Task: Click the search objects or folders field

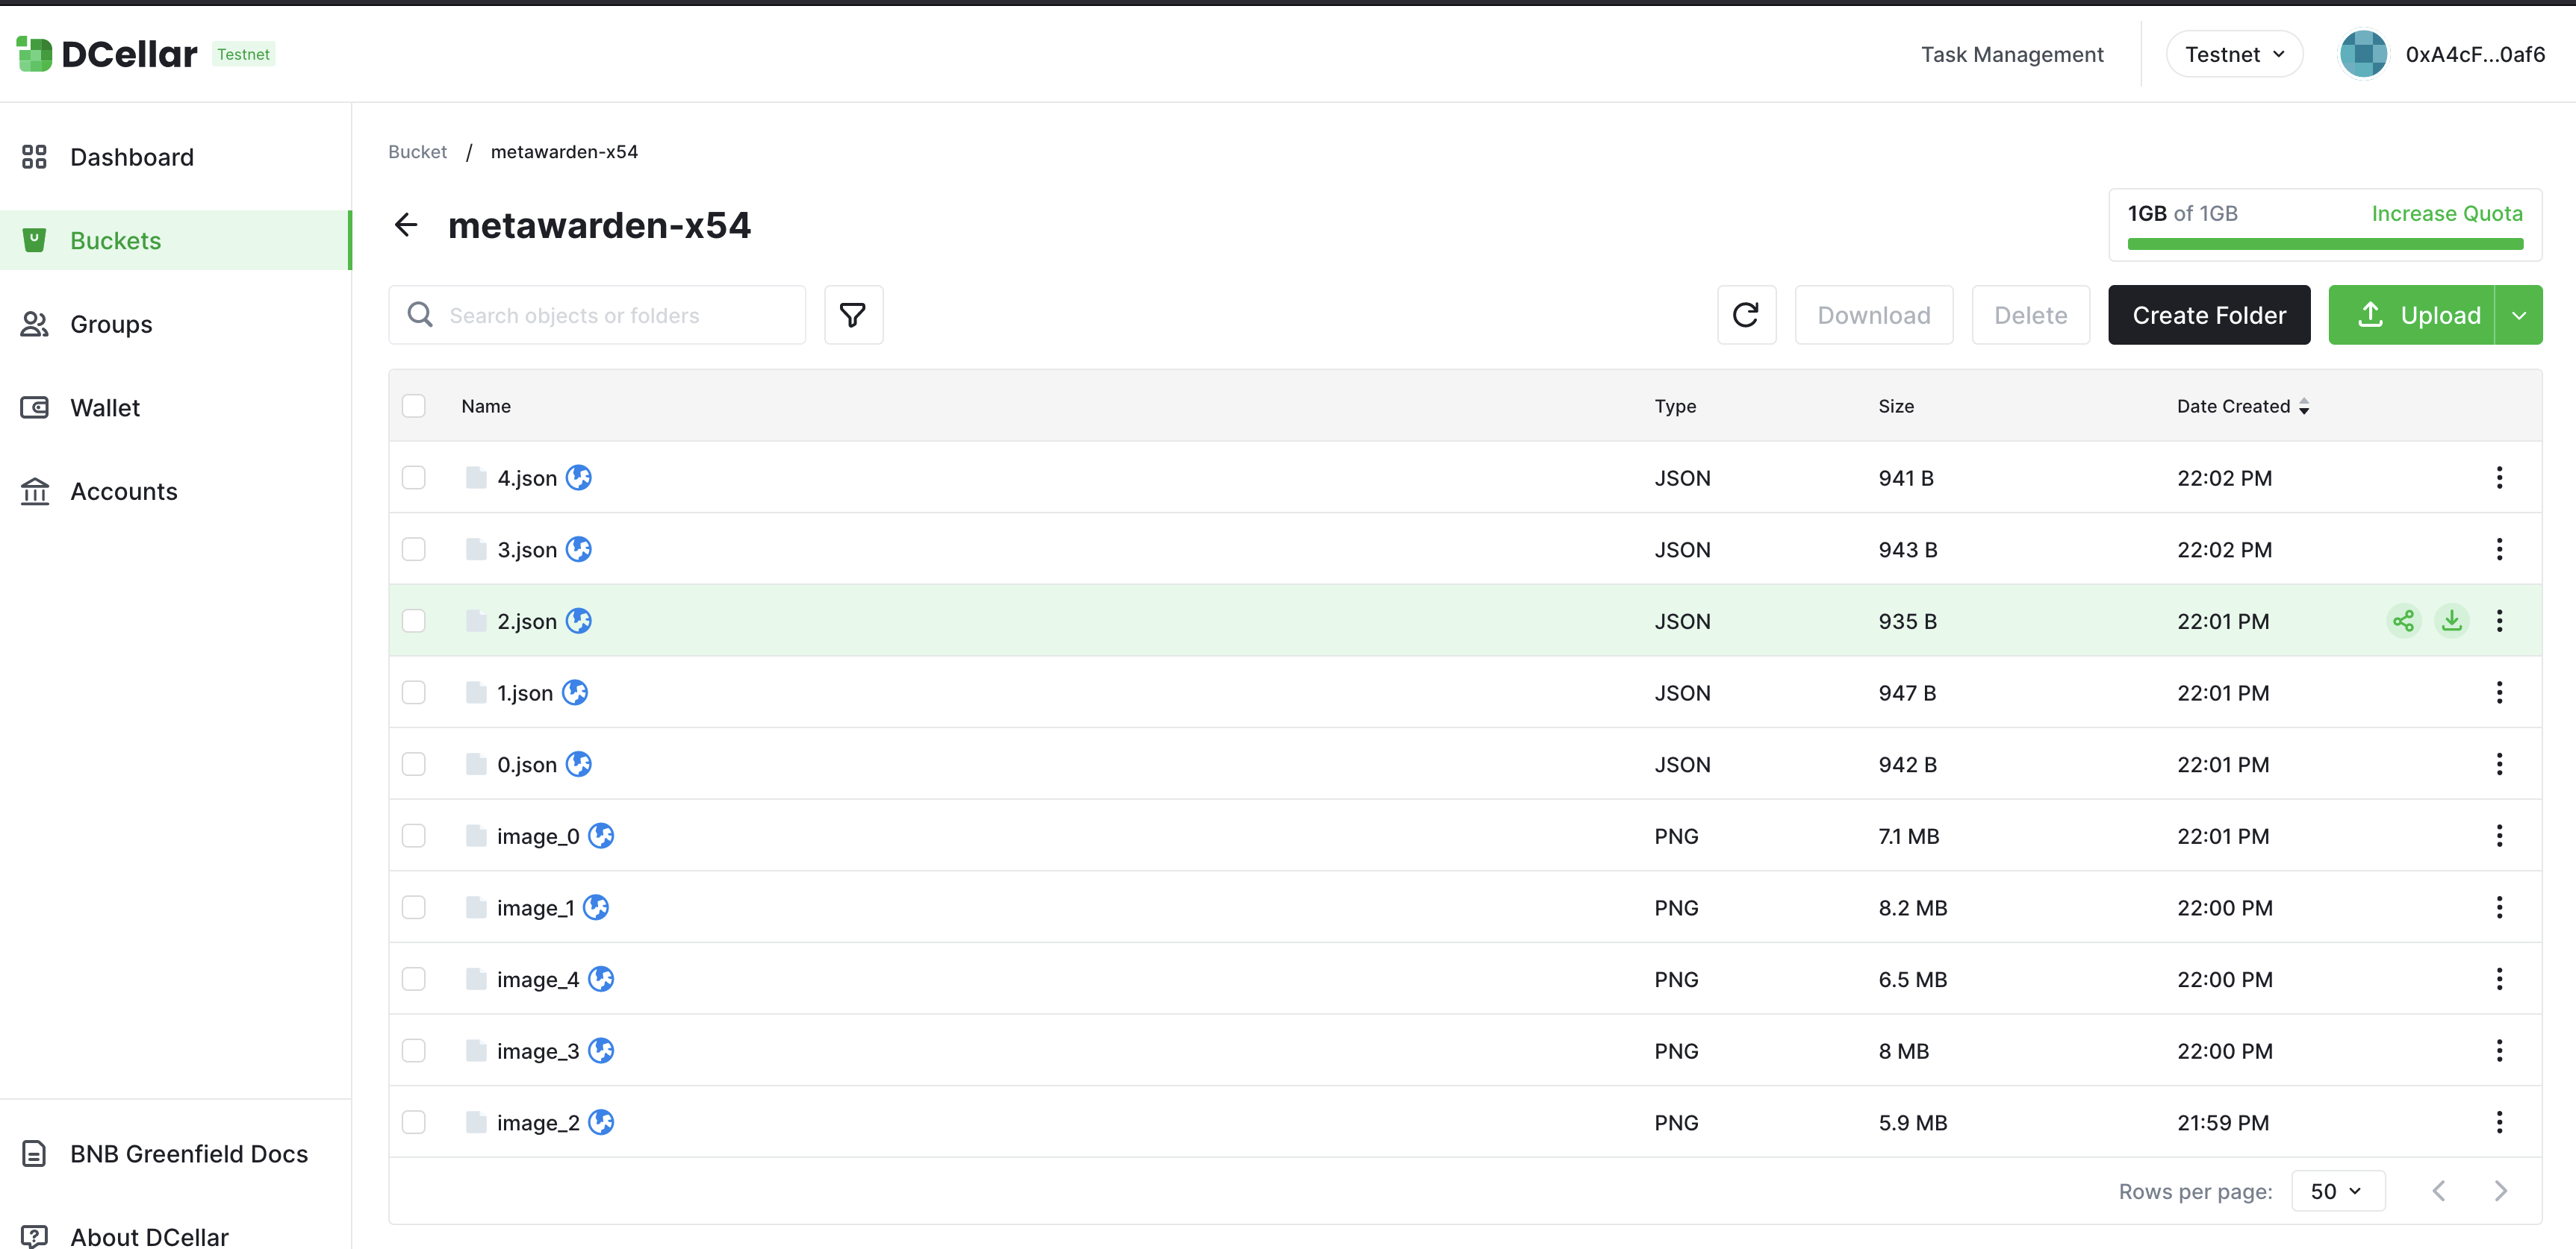Action: pyautogui.click(x=610, y=315)
